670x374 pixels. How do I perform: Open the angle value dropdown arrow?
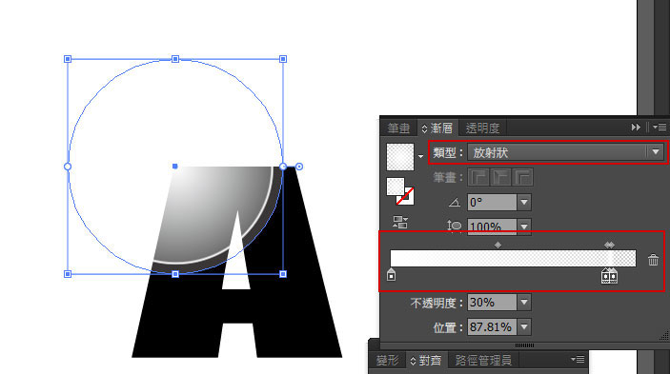coord(524,202)
